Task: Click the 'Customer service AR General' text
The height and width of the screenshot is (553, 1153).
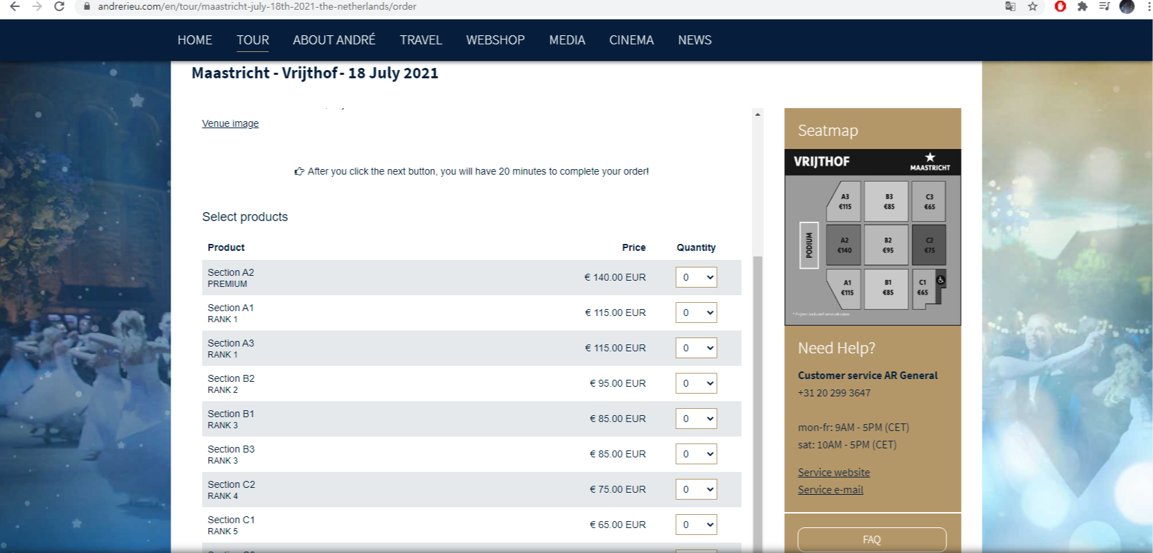Action: coord(867,376)
